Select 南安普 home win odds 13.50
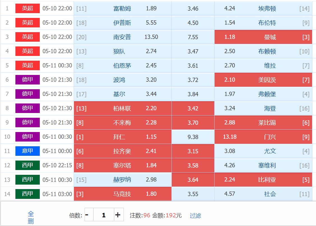Viewport: 316px width, 226px height. (122, 37)
